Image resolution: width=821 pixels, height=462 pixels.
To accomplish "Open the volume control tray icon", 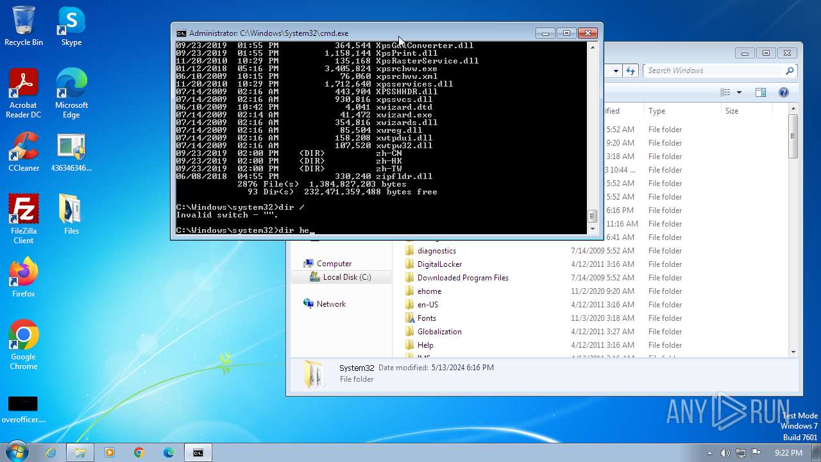I will [x=725, y=453].
